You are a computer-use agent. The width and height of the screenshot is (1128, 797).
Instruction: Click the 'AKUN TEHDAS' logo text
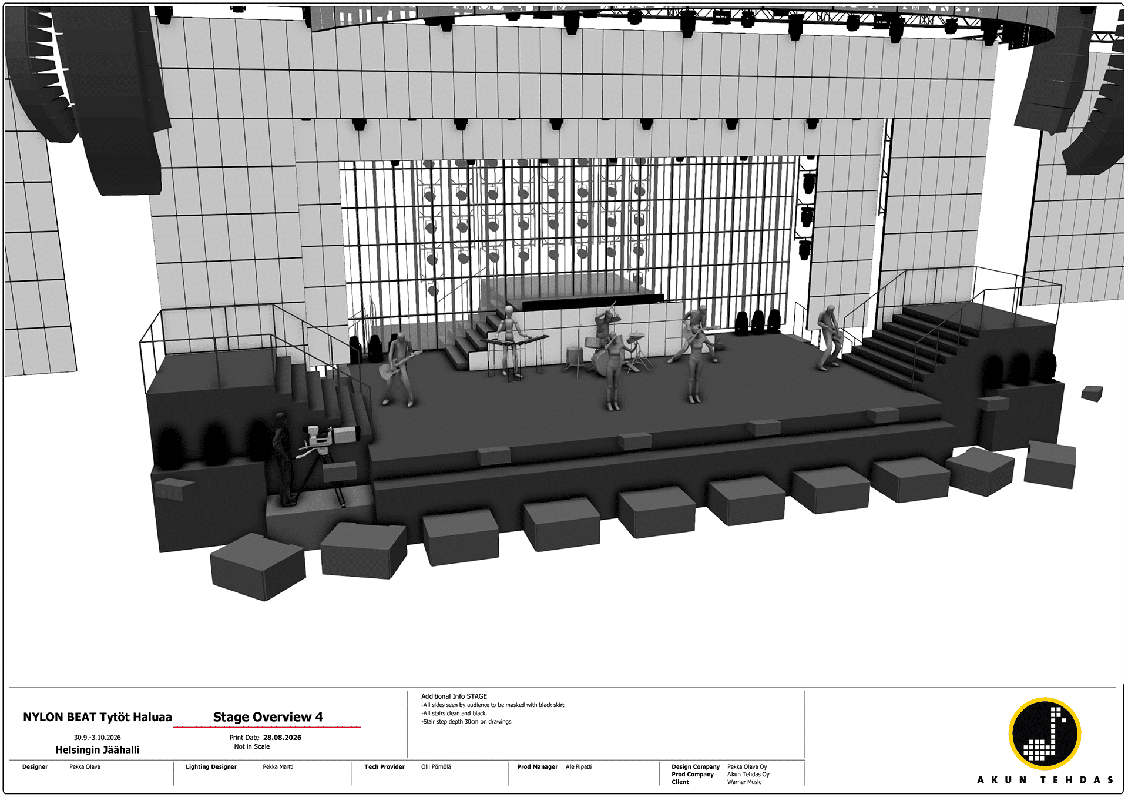(x=1045, y=780)
